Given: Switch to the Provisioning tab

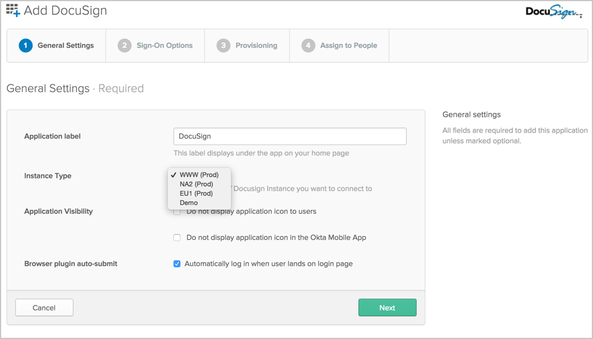Looking at the screenshot, I should pos(256,45).
